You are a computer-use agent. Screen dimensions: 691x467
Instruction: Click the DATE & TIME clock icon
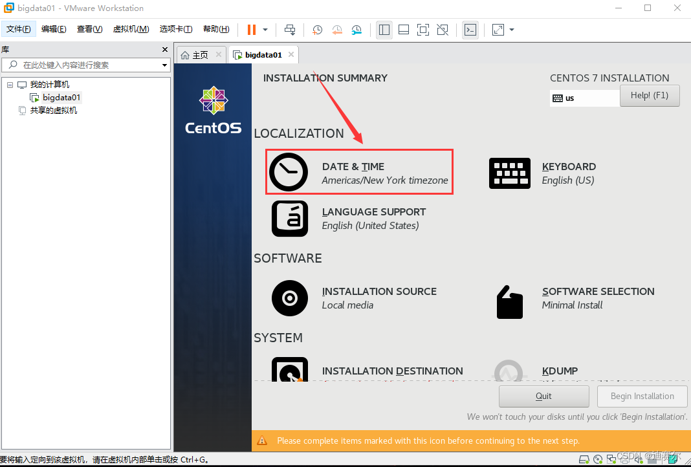[x=289, y=172]
